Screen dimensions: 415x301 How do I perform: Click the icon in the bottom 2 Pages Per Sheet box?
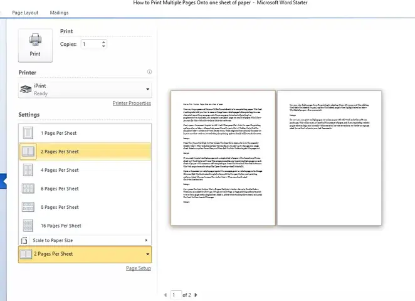click(x=26, y=254)
